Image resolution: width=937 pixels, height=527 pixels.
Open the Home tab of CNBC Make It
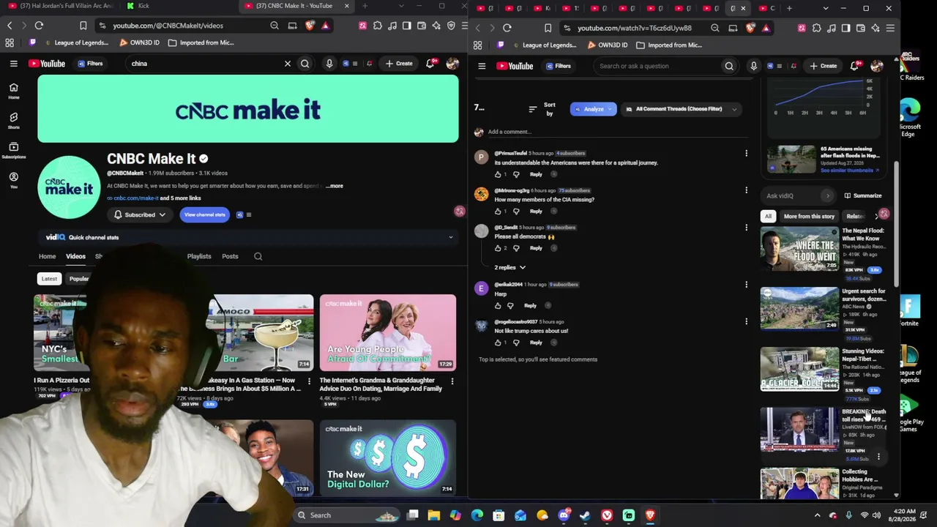47,256
